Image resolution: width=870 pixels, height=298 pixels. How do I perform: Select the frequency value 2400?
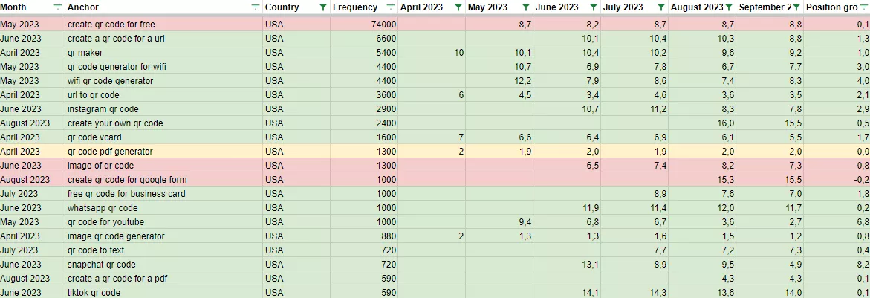coord(364,123)
